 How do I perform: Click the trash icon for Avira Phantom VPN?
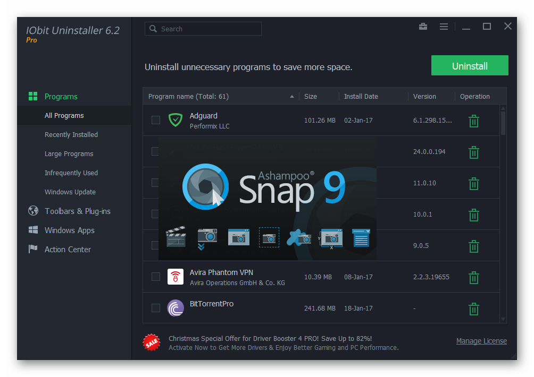click(474, 277)
